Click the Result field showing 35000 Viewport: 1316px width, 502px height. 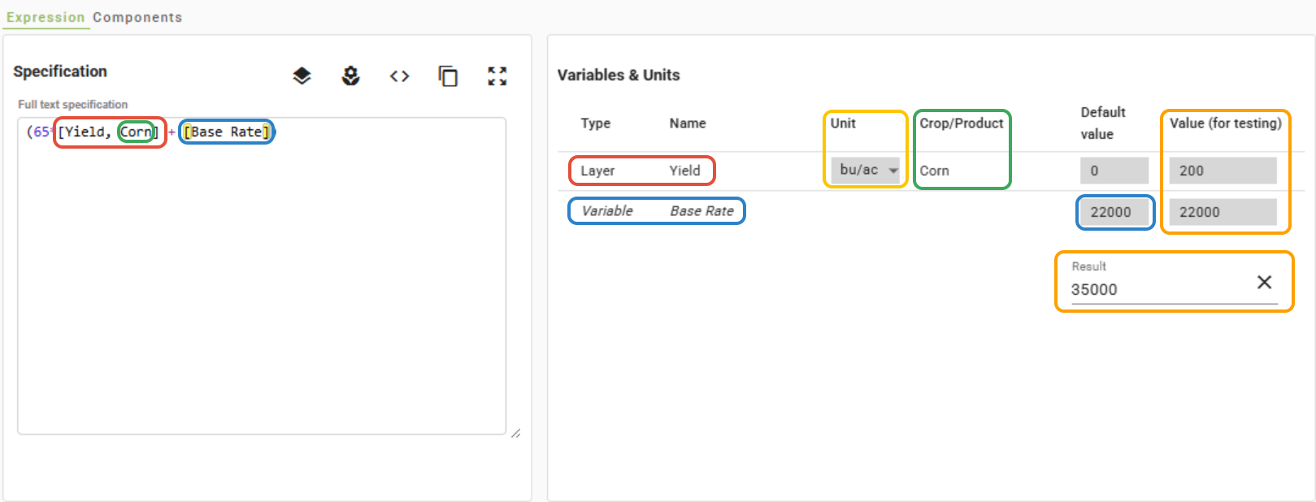[x=1154, y=289]
